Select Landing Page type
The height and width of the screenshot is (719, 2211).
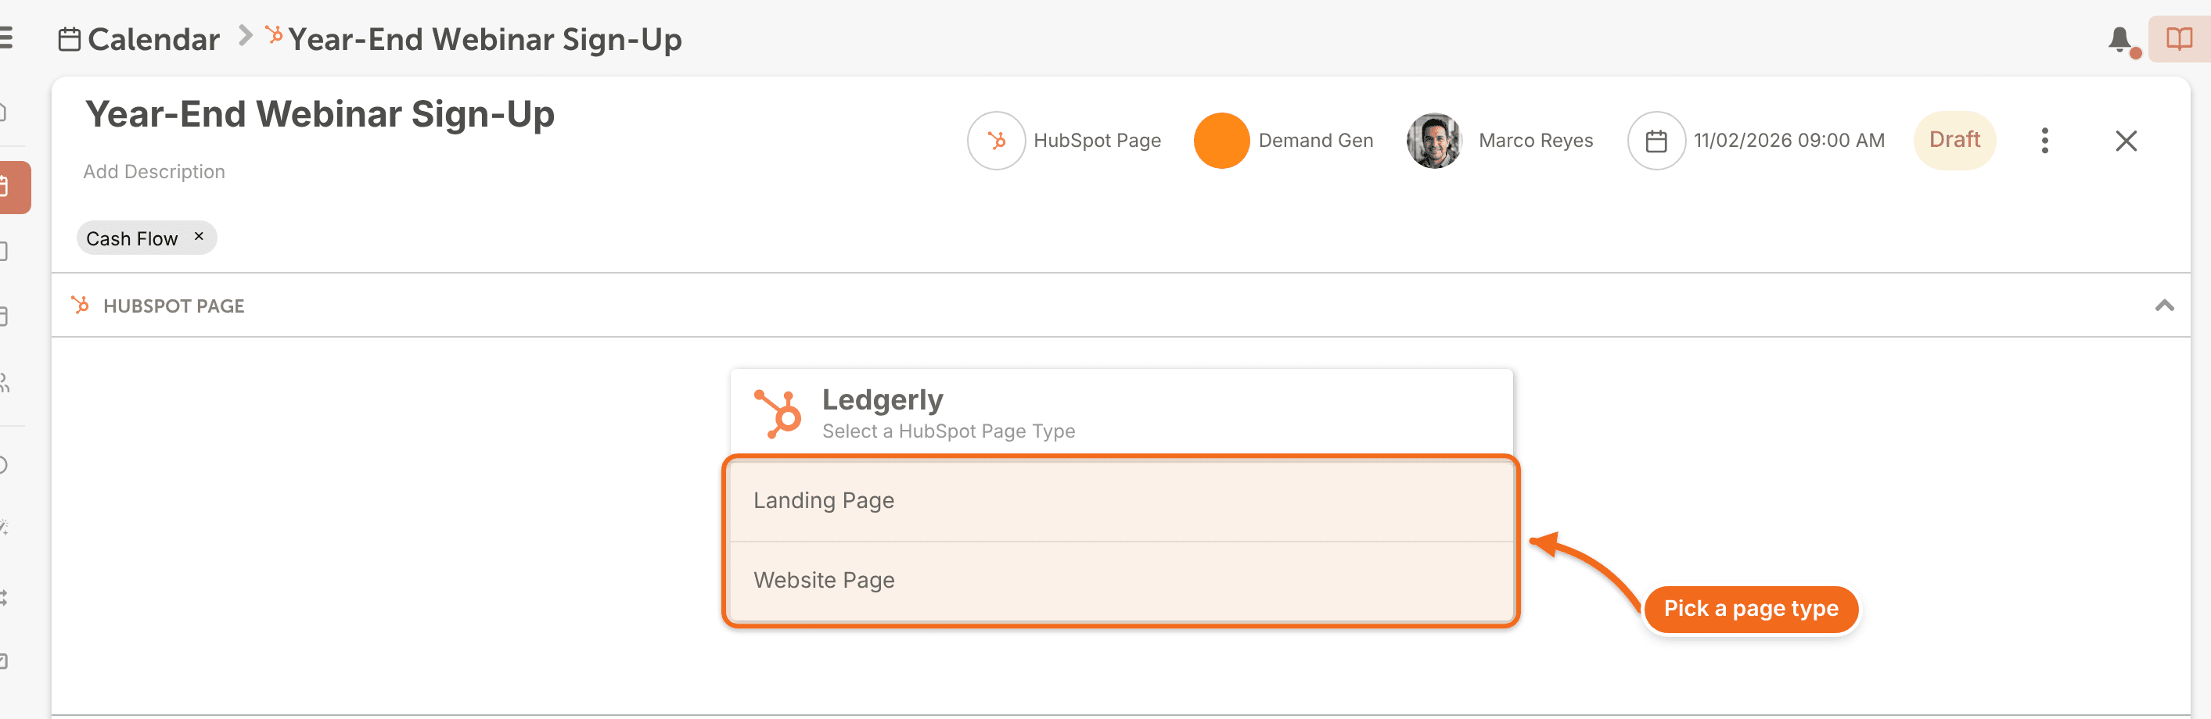tap(1121, 500)
